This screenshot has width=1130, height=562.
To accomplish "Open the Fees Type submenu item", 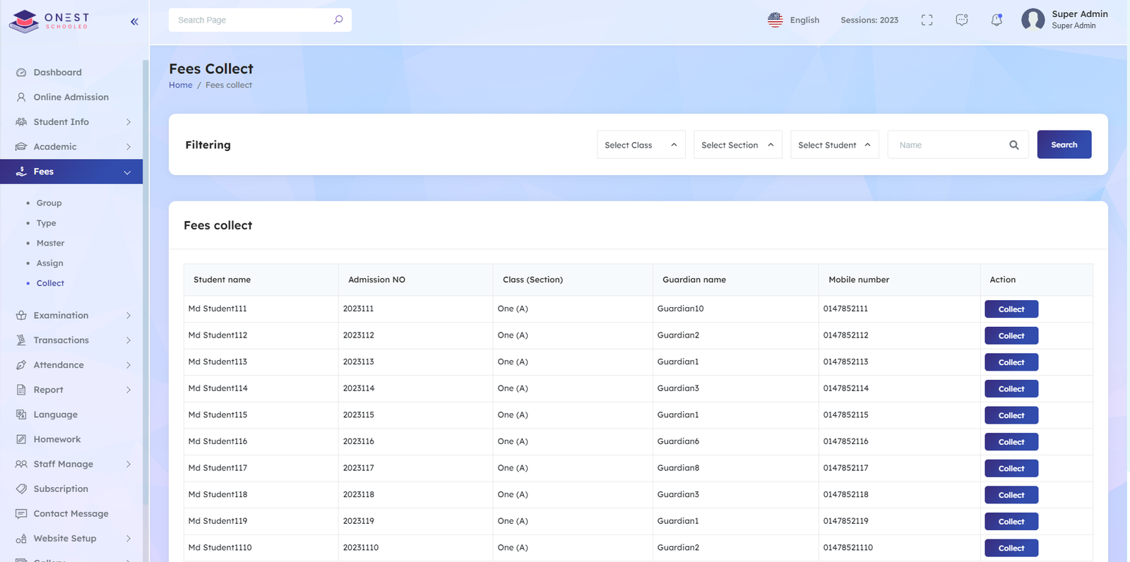I will [46, 223].
